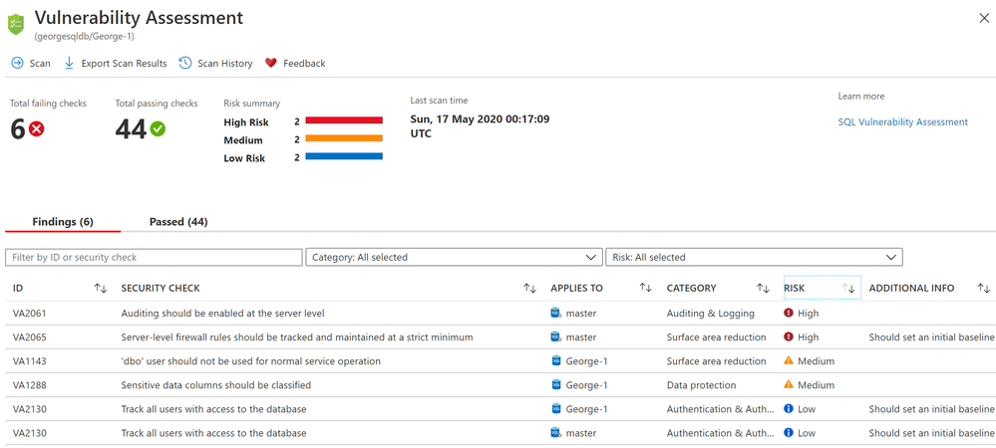The width and height of the screenshot is (996, 448).
Task: Open "'dbo' user should not be used" finding
Action: click(251, 361)
